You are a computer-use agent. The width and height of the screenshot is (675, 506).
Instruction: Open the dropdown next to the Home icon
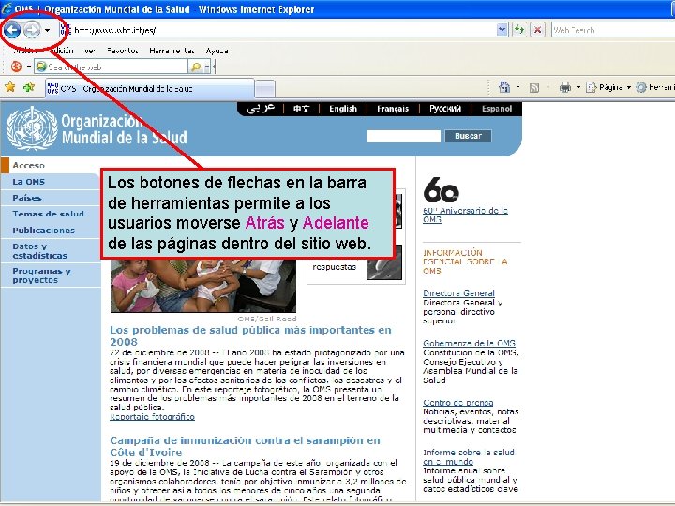click(x=518, y=87)
